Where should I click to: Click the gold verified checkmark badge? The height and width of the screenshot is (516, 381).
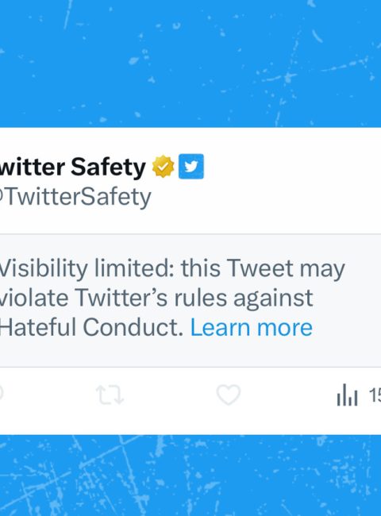pos(164,167)
